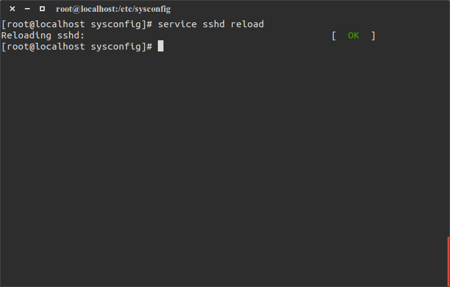Place cursor at the block cursor
450x287 pixels.
(x=160, y=46)
